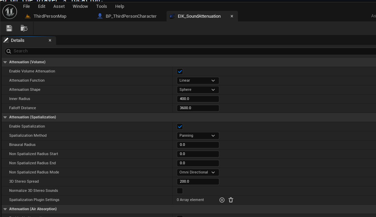Viewport: 376px width, 217px height.
Task: Enable Normalize 3D Stereo Sounds checkbox
Action: pos(180,191)
